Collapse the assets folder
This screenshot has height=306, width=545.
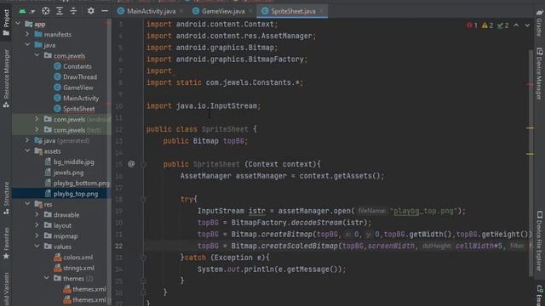coord(27,151)
